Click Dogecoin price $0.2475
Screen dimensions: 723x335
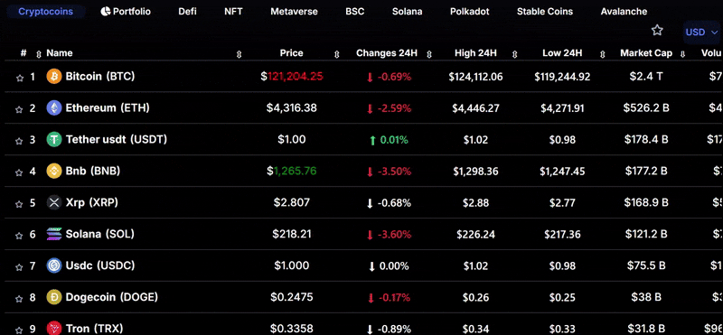(291, 297)
